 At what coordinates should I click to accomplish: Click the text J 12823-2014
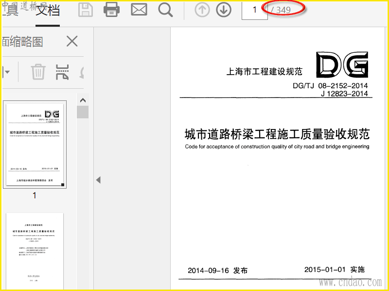pos(344,94)
